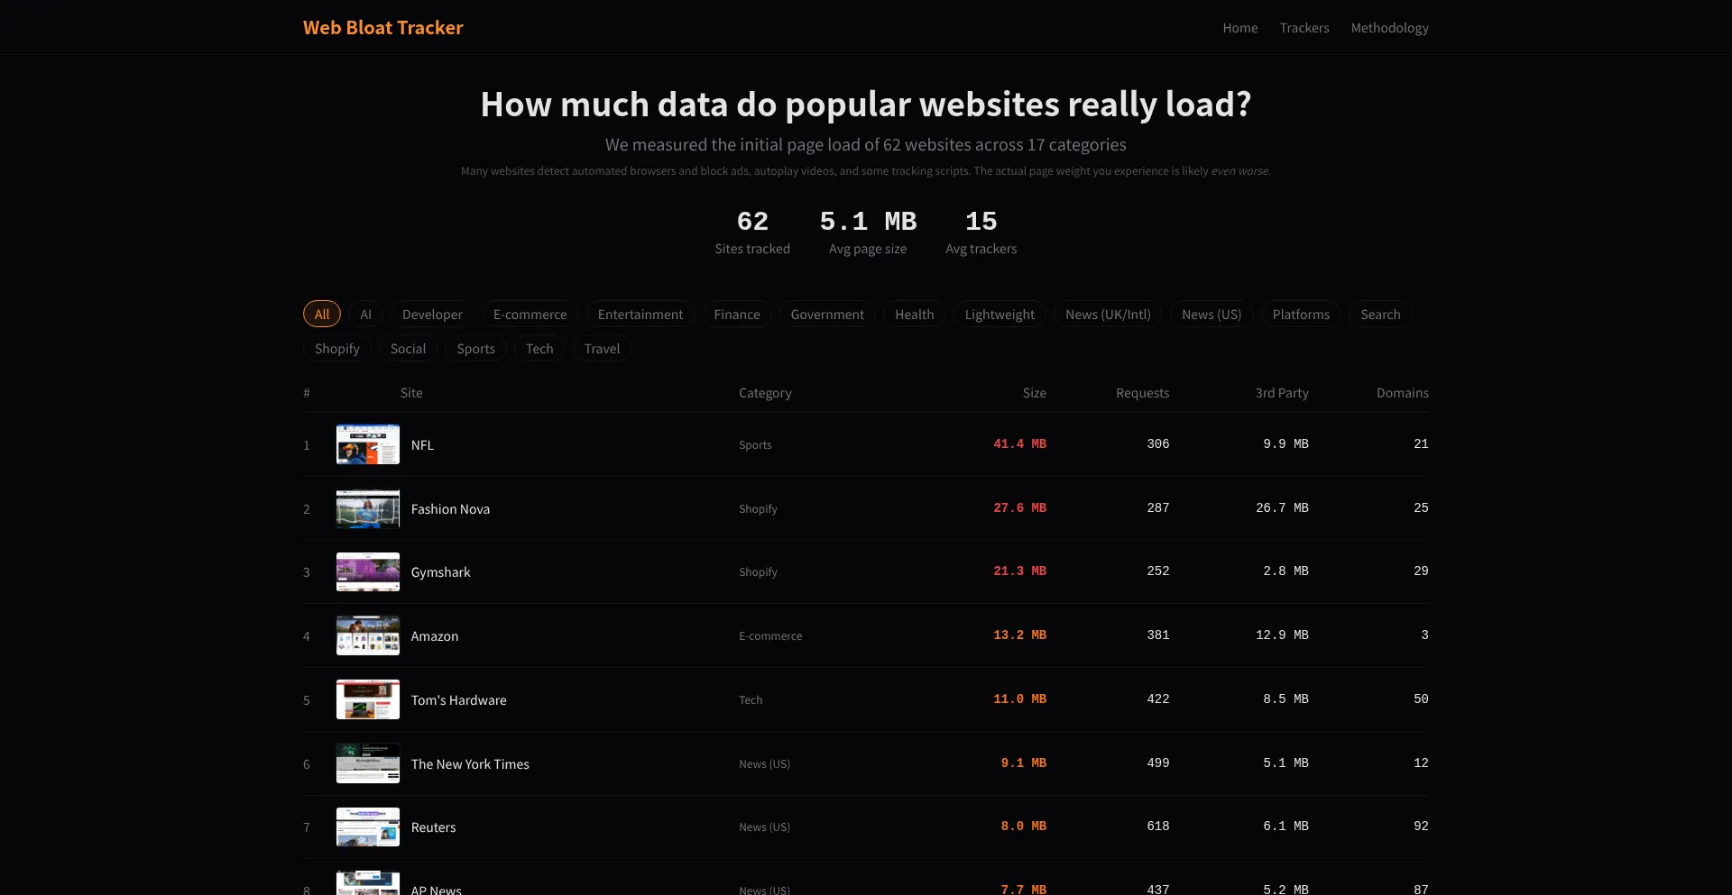The image size is (1732, 895).
Task: Open the Tom's Hardware thumbnail
Action: (368, 699)
